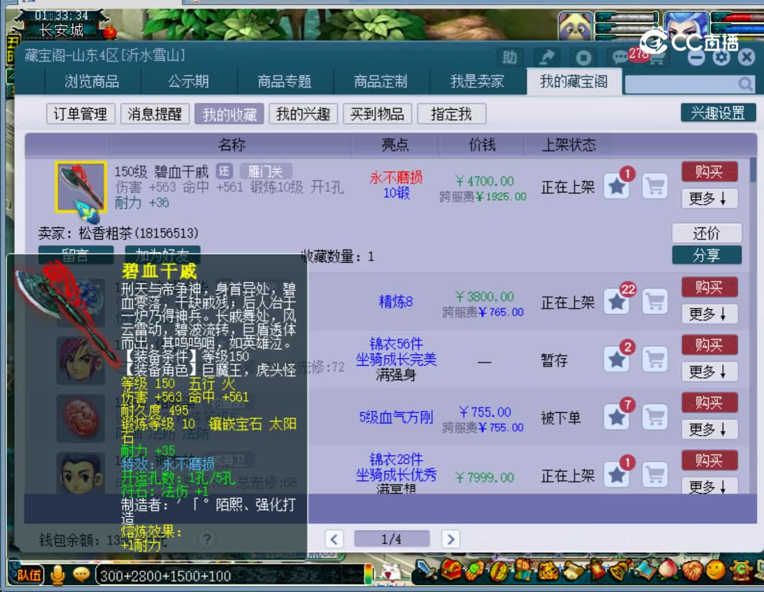This screenshot has height=592, width=764.
Task: Toggle favorite star for 碧血干戚 row
Action: click(617, 187)
